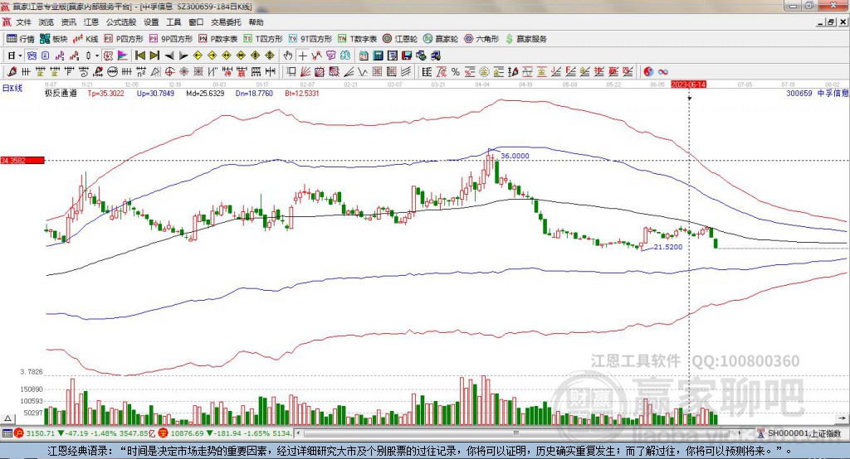Click the black right arrow icon

(183, 56)
